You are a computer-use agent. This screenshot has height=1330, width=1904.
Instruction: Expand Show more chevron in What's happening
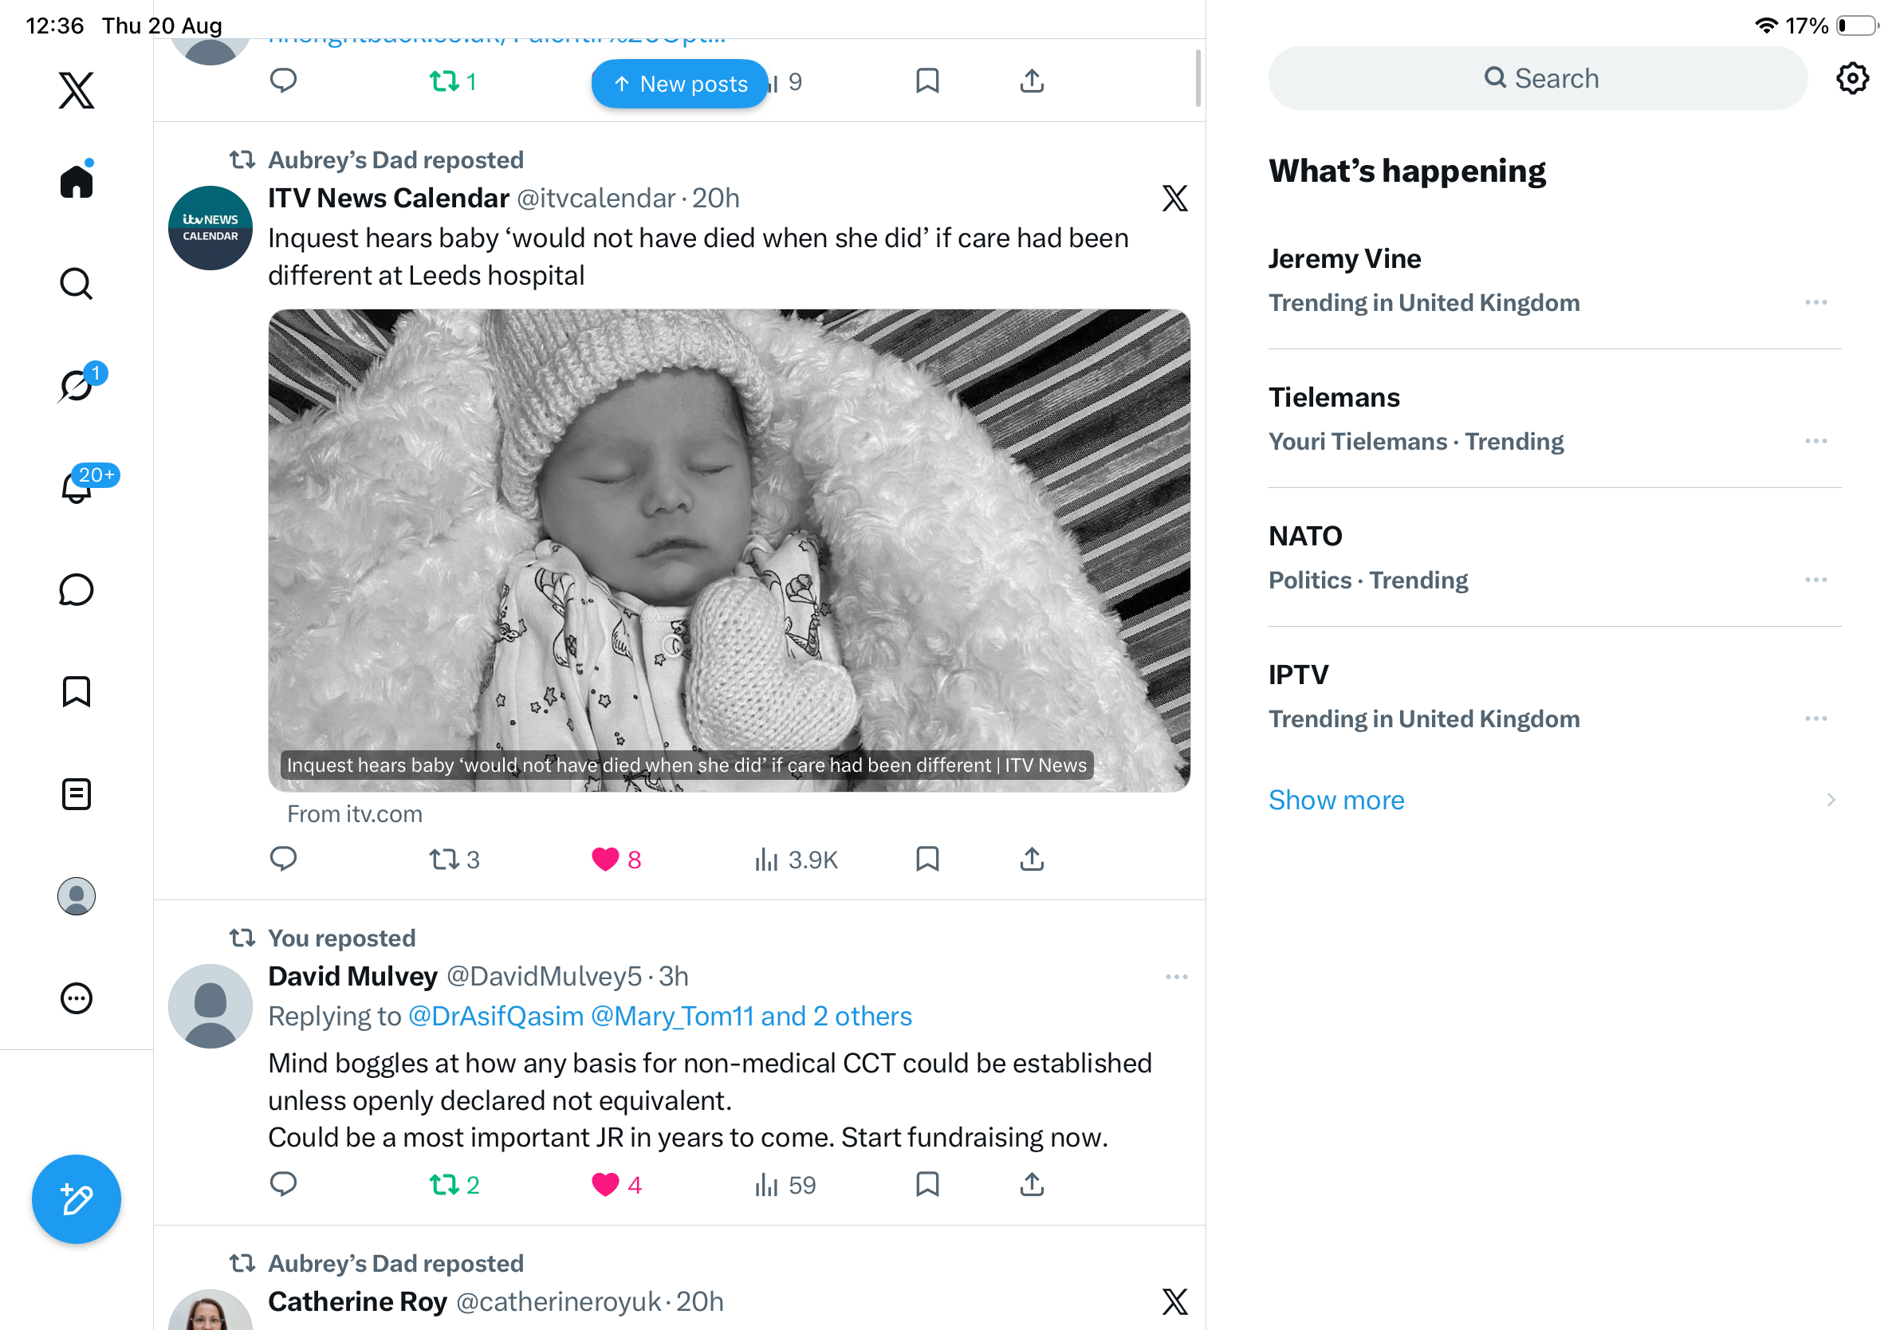(x=1831, y=799)
